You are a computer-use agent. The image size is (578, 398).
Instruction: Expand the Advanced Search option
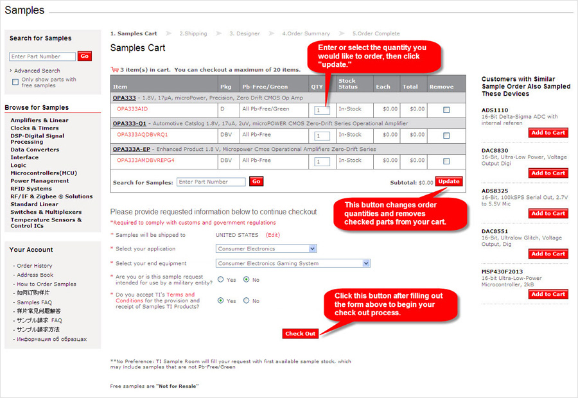37,71
